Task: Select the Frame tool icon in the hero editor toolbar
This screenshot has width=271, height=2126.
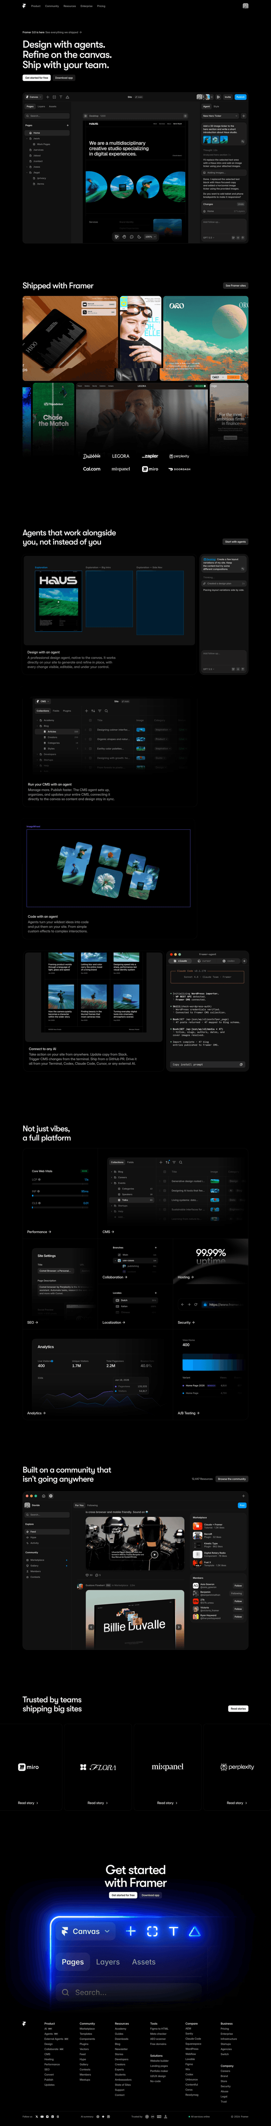Action: click(55, 97)
